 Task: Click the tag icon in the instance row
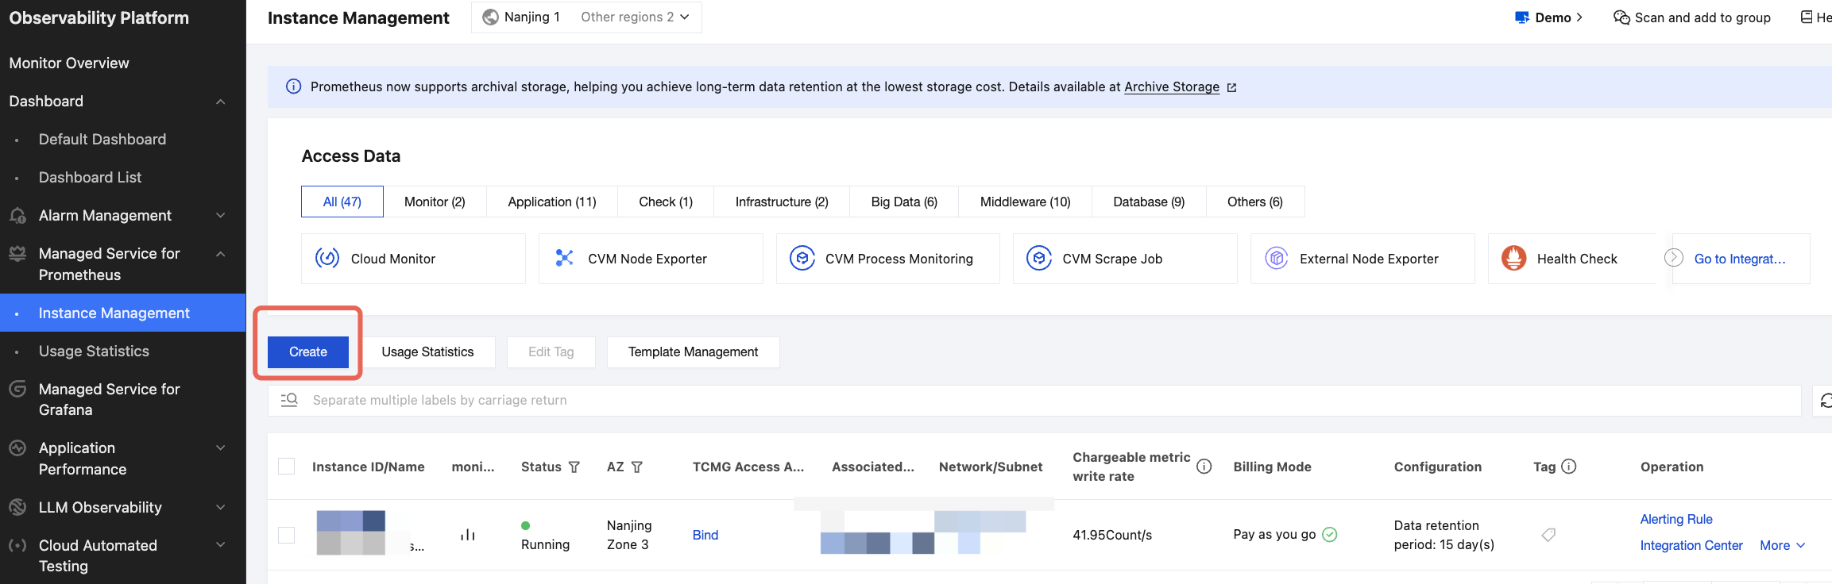1548,535
